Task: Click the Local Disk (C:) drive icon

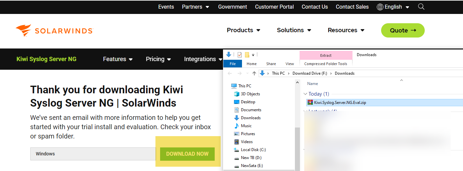Action: pyautogui.click(x=237, y=150)
